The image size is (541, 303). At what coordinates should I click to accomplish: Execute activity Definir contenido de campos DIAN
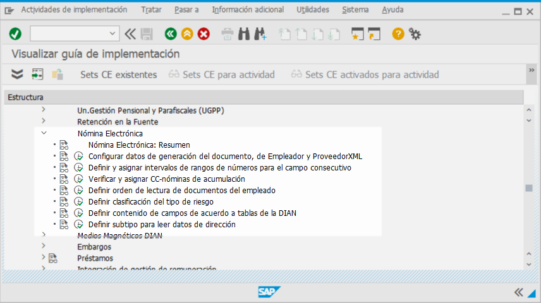(x=78, y=213)
